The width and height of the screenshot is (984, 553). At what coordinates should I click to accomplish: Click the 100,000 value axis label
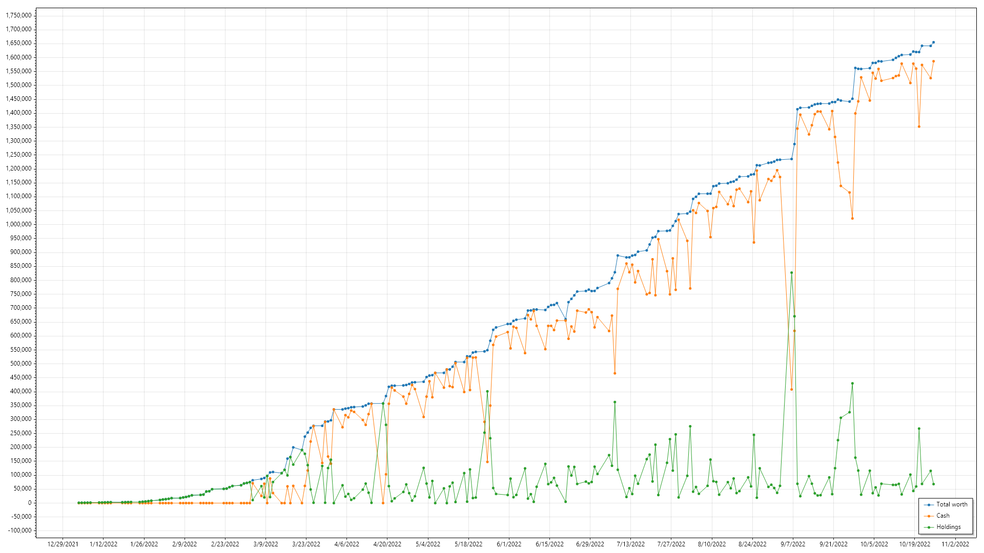pyautogui.click(x=21, y=475)
